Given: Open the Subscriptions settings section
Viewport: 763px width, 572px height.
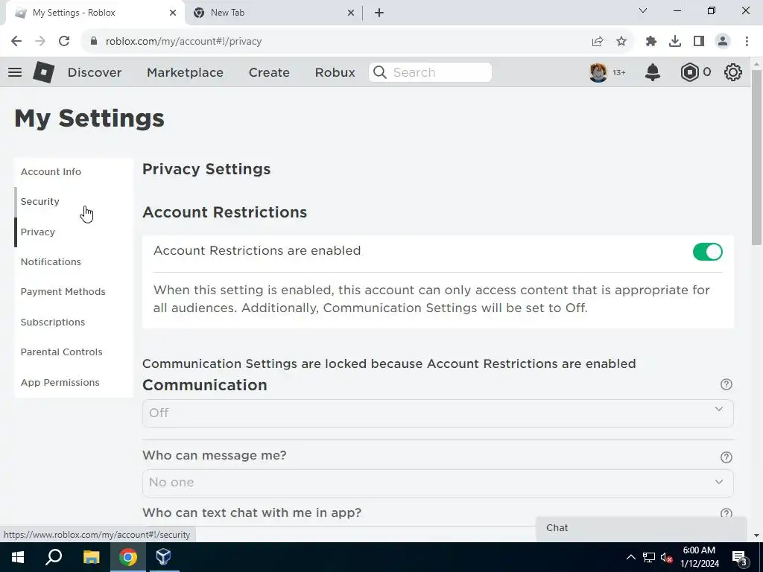Looking at the screenshot, I should 74,322.
